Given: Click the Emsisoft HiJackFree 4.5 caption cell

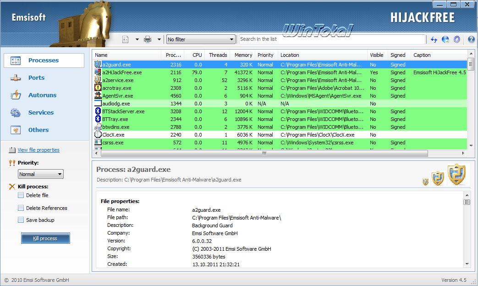Looking at the screenshot, I should tap(440, 72).
